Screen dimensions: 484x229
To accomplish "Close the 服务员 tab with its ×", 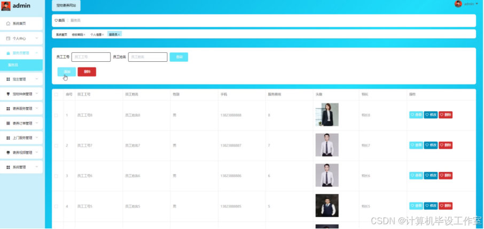I will click(119, 35).
